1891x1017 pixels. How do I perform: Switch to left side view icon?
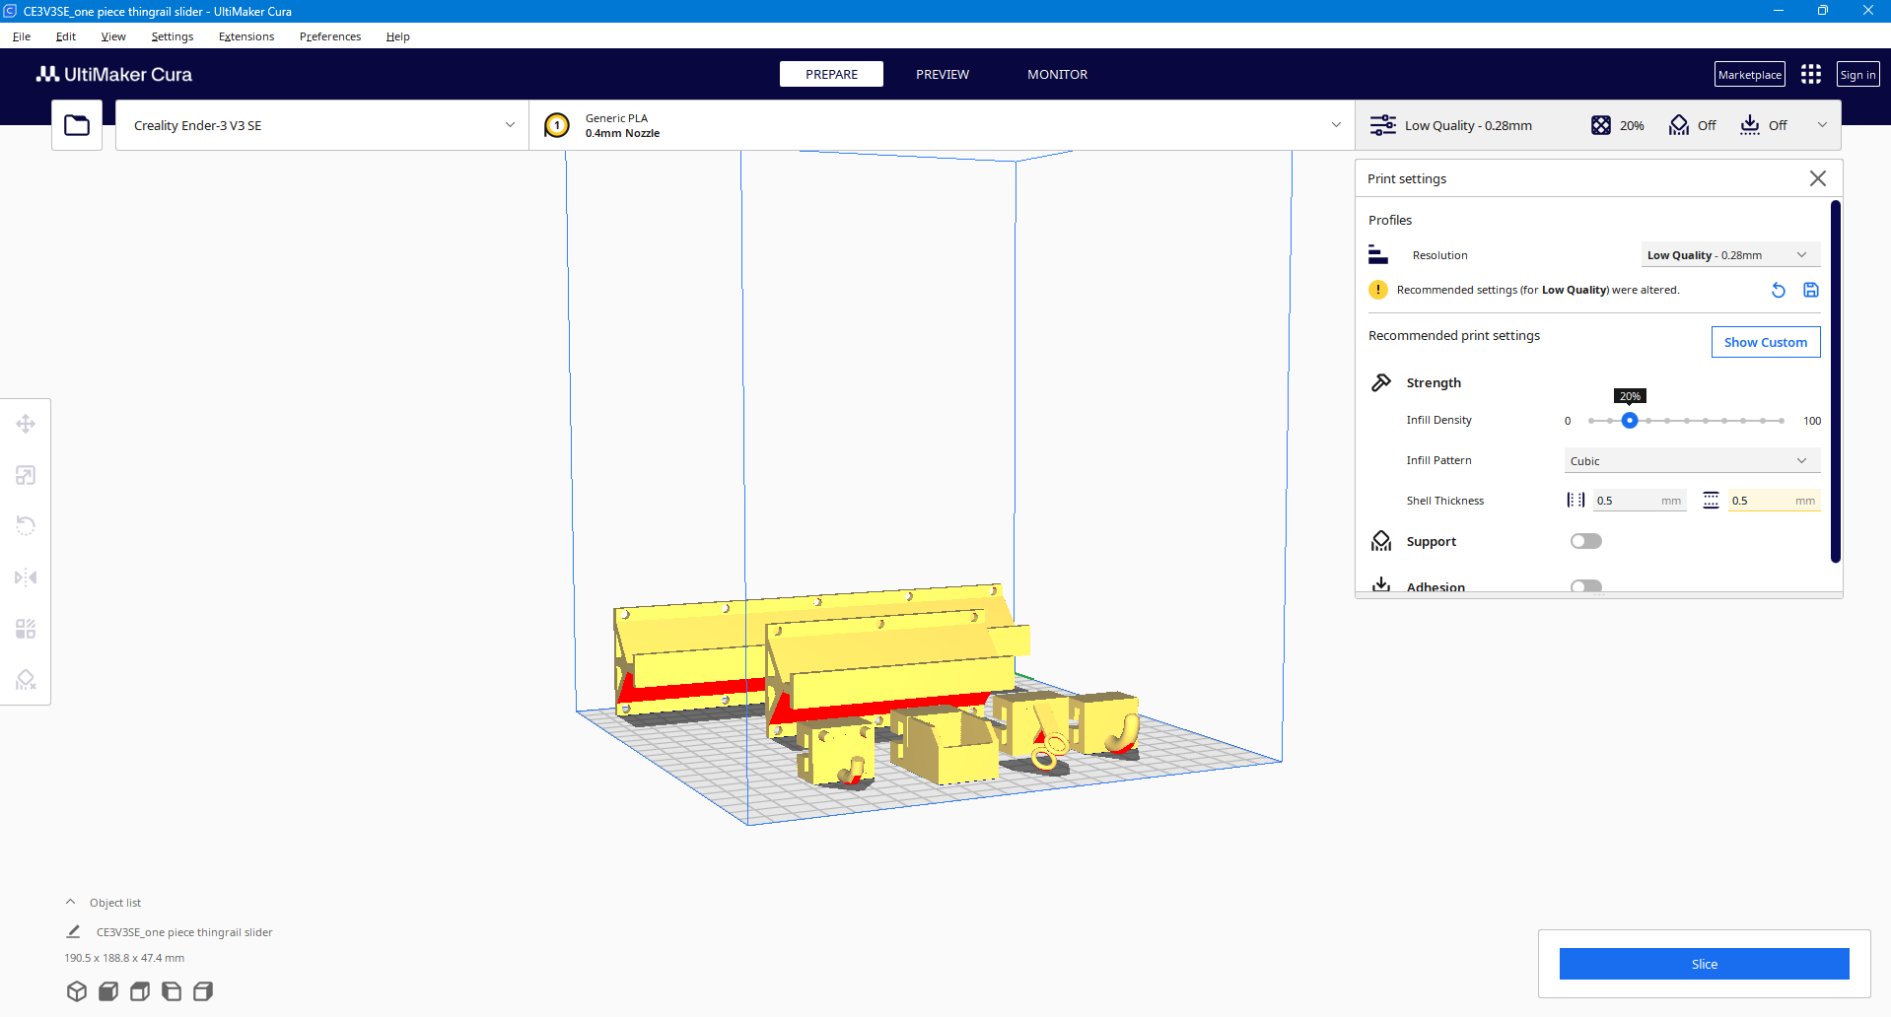coord(172,991)
